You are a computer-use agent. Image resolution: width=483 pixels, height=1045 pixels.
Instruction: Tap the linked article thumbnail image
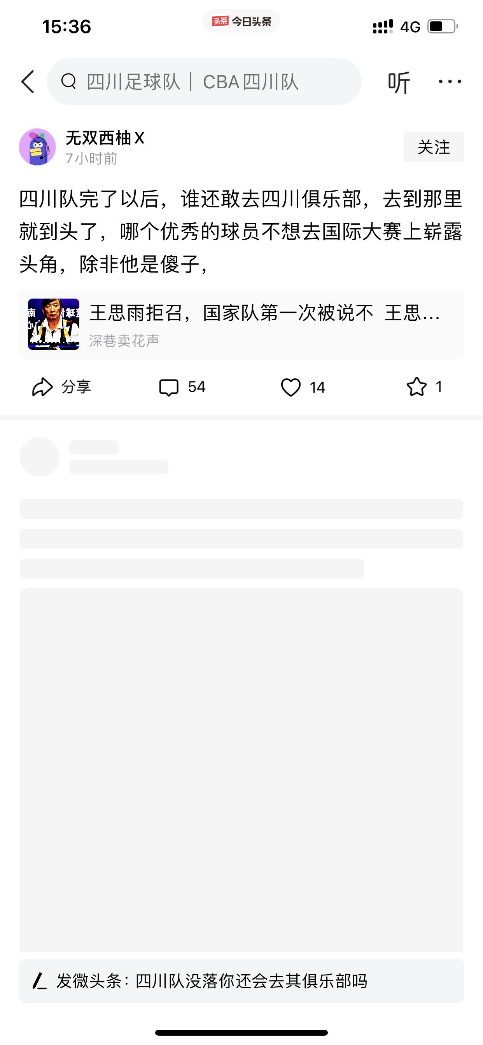[x=54, y=324]
